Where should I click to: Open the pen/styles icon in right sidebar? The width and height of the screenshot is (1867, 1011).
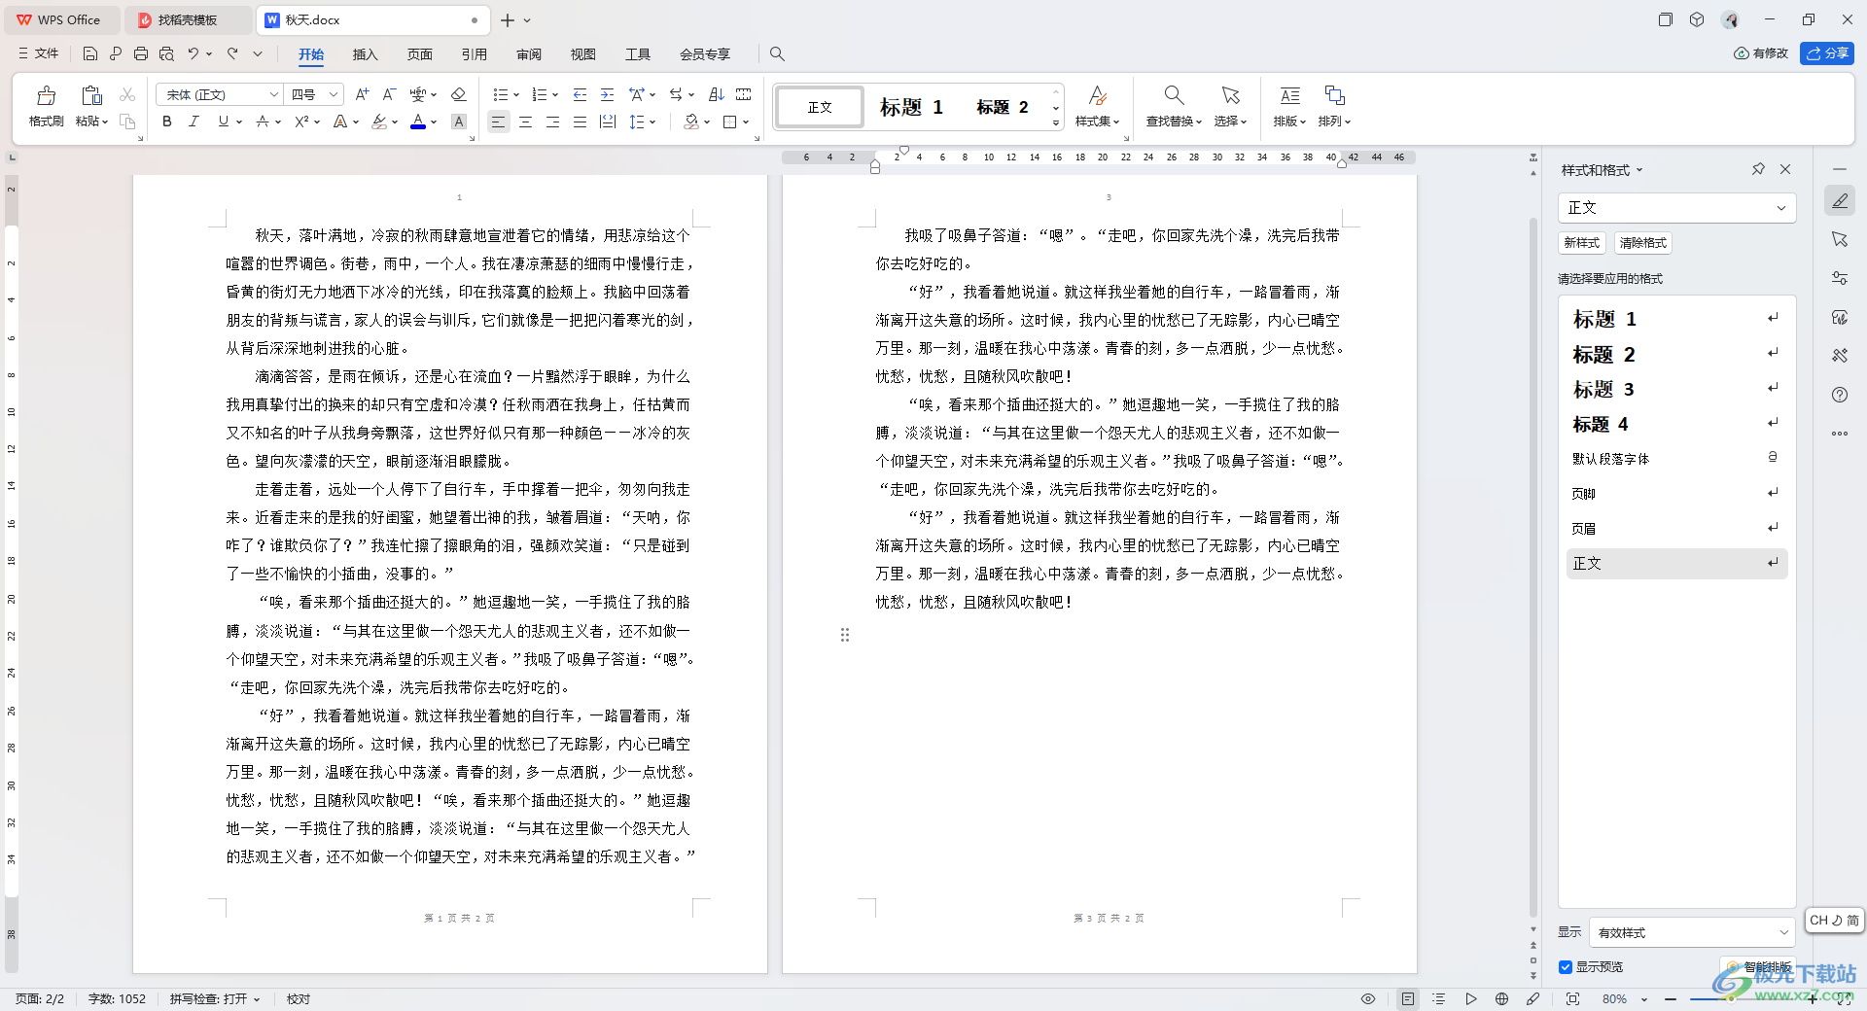[1840, 201]
